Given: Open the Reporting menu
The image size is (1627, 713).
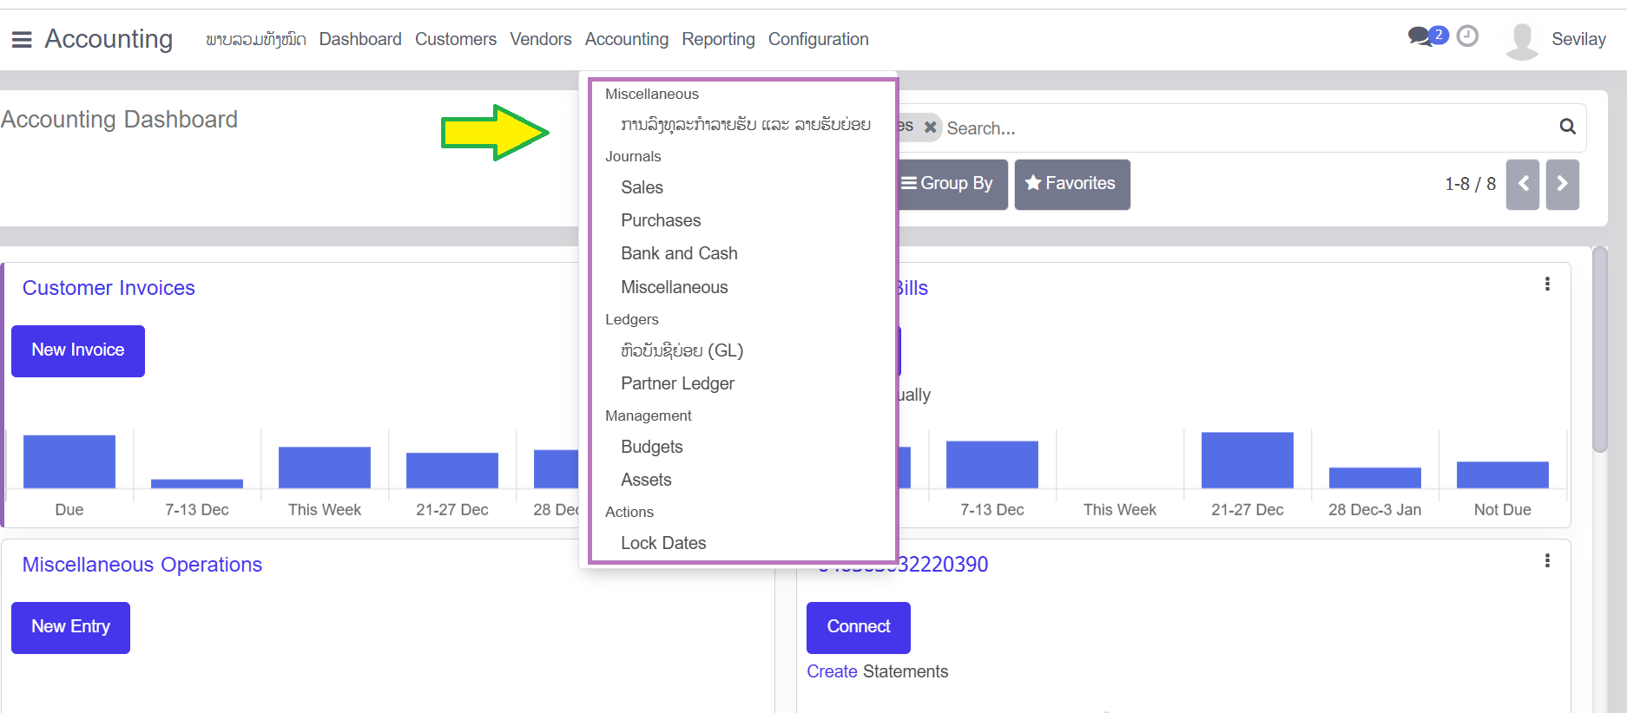Looking at the screenshot, I should (x=718, y=39).
